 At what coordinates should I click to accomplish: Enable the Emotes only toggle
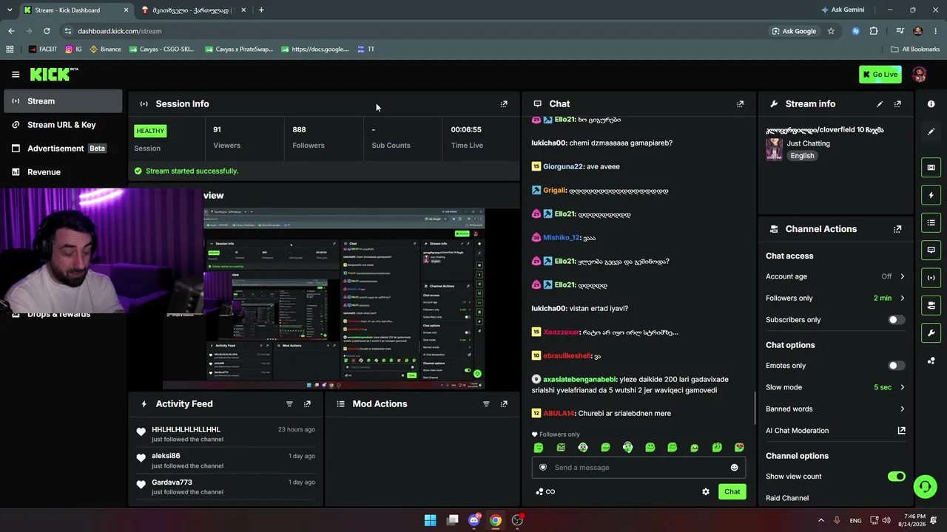pos(896,366)
